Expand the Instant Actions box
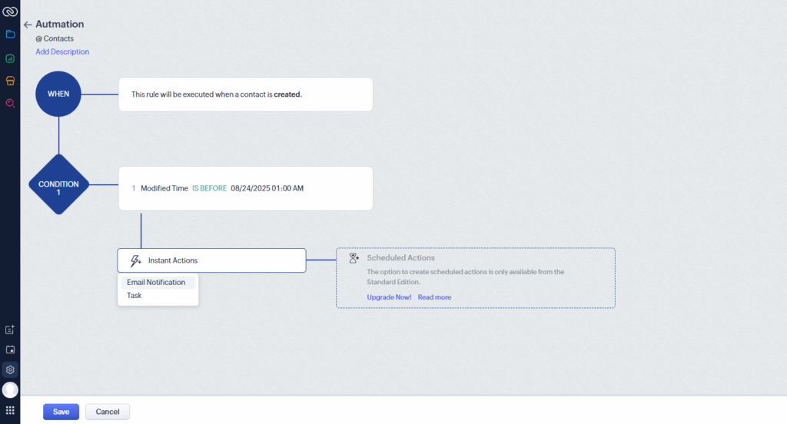787x424 pixels. click(x=211, y=260)
